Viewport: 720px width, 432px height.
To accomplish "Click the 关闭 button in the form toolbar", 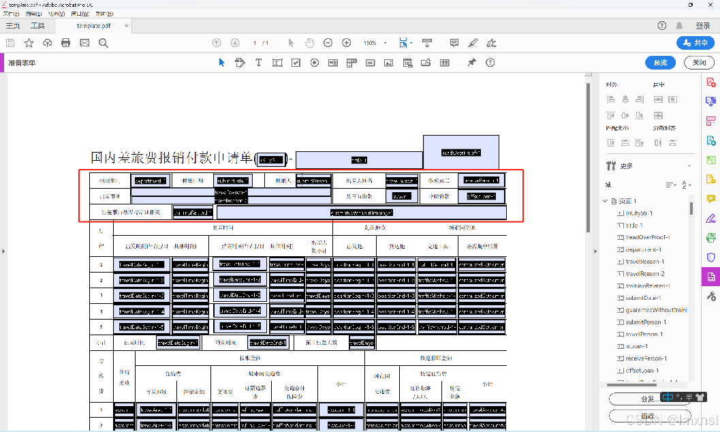I will click(x=699, y=63).
